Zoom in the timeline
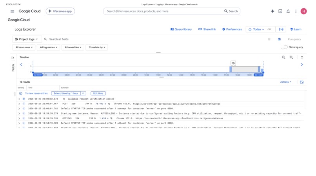 point(291,57)
